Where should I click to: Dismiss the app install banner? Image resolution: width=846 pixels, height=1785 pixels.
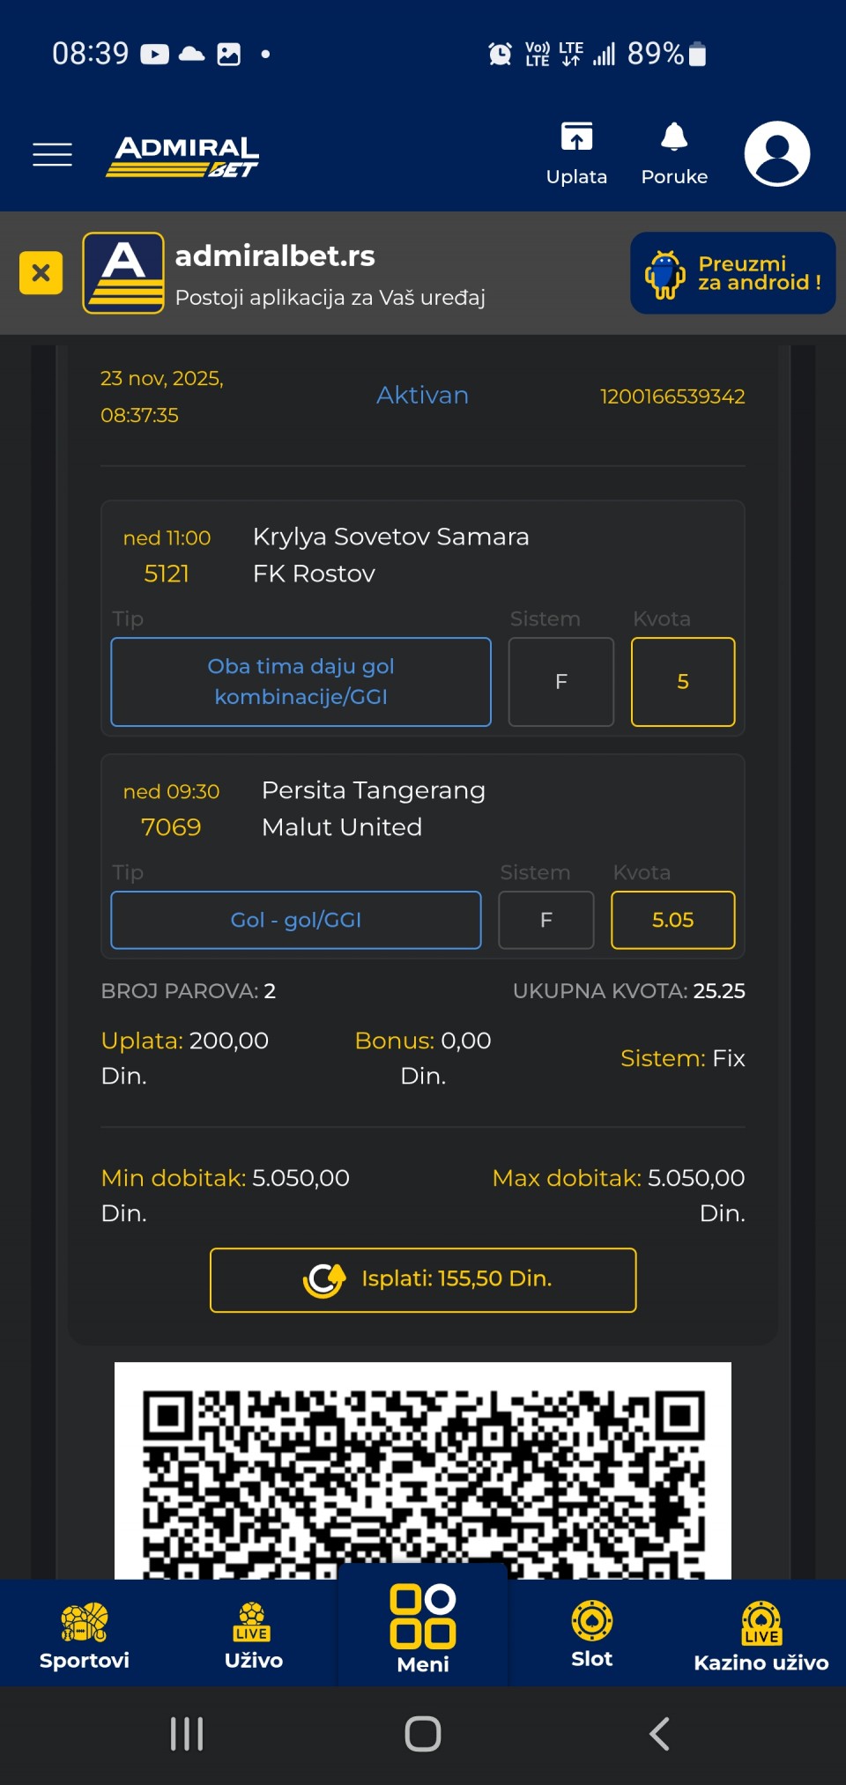tap(41, 272)
